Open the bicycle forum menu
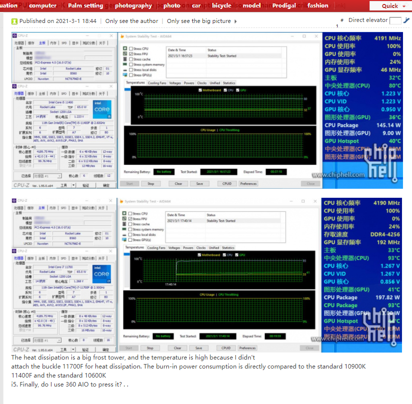The width and height of the screenshot is (412, 404). (x=222, y=5)
